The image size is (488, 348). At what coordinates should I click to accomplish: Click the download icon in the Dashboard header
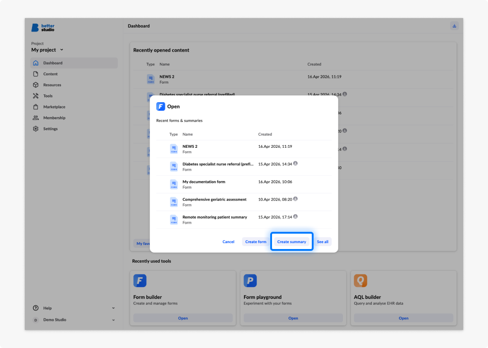455,26
